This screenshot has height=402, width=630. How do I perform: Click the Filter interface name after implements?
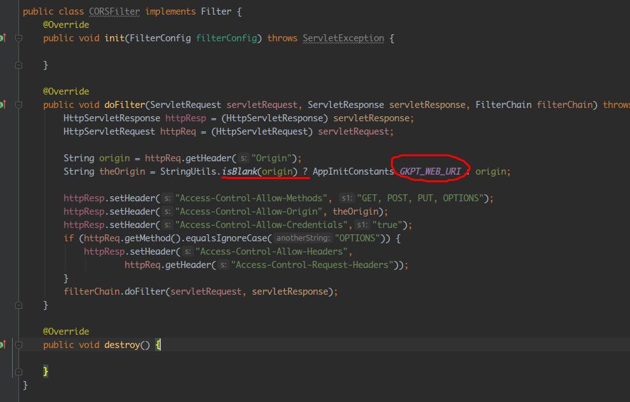click(x=216, y=11)
